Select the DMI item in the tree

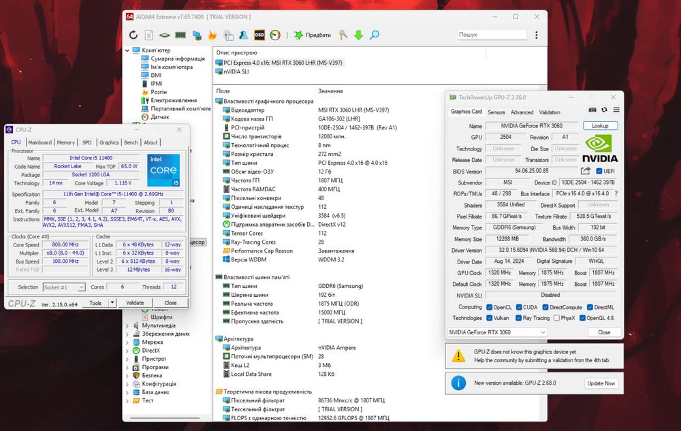click(156, 75)
